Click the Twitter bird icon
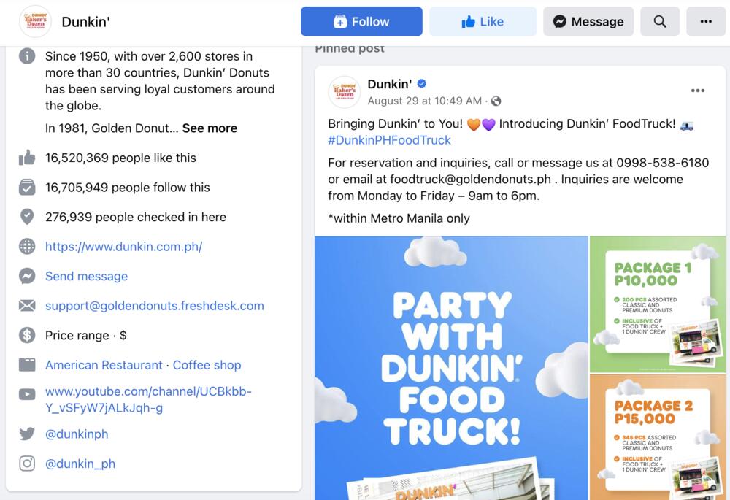This screenshot has width=730, height=500. [x=27, y=434]
